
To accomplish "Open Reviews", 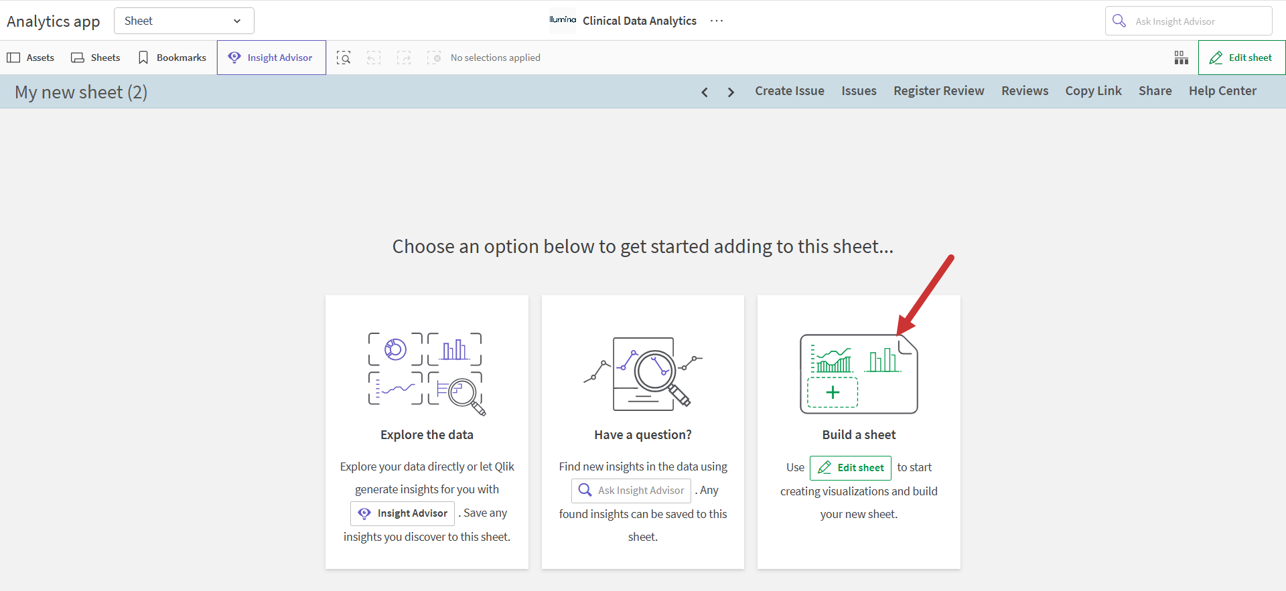I will 1025,91.
